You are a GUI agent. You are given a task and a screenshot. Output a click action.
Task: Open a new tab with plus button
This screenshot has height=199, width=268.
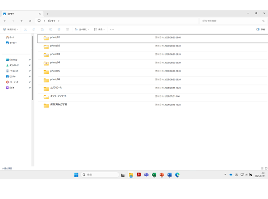(x=48, y=14)
